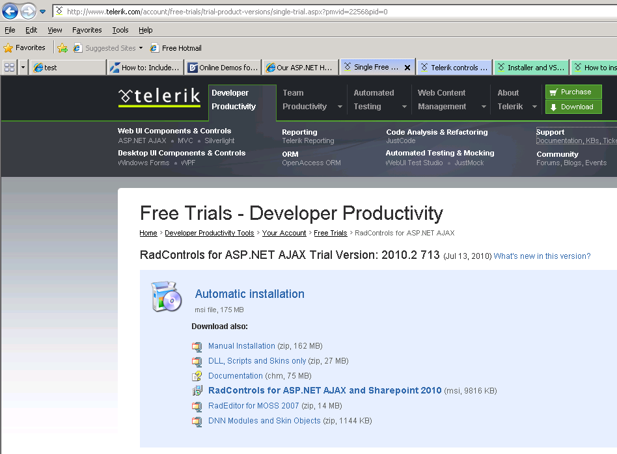The height and width of the screenshot is (454, 617).
Task: Download DLL, Scripts and Skins only
Action: point(257,361)
